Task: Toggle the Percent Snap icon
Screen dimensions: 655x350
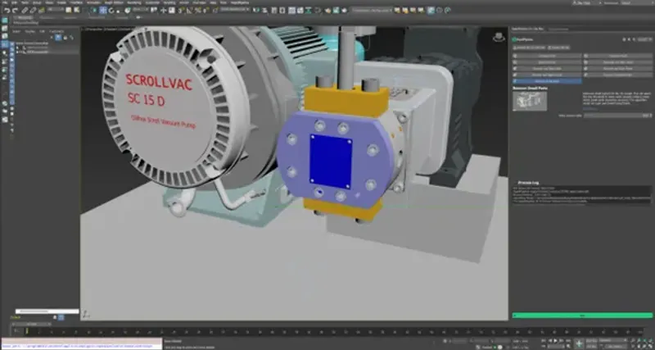Action: pos(197,10)
